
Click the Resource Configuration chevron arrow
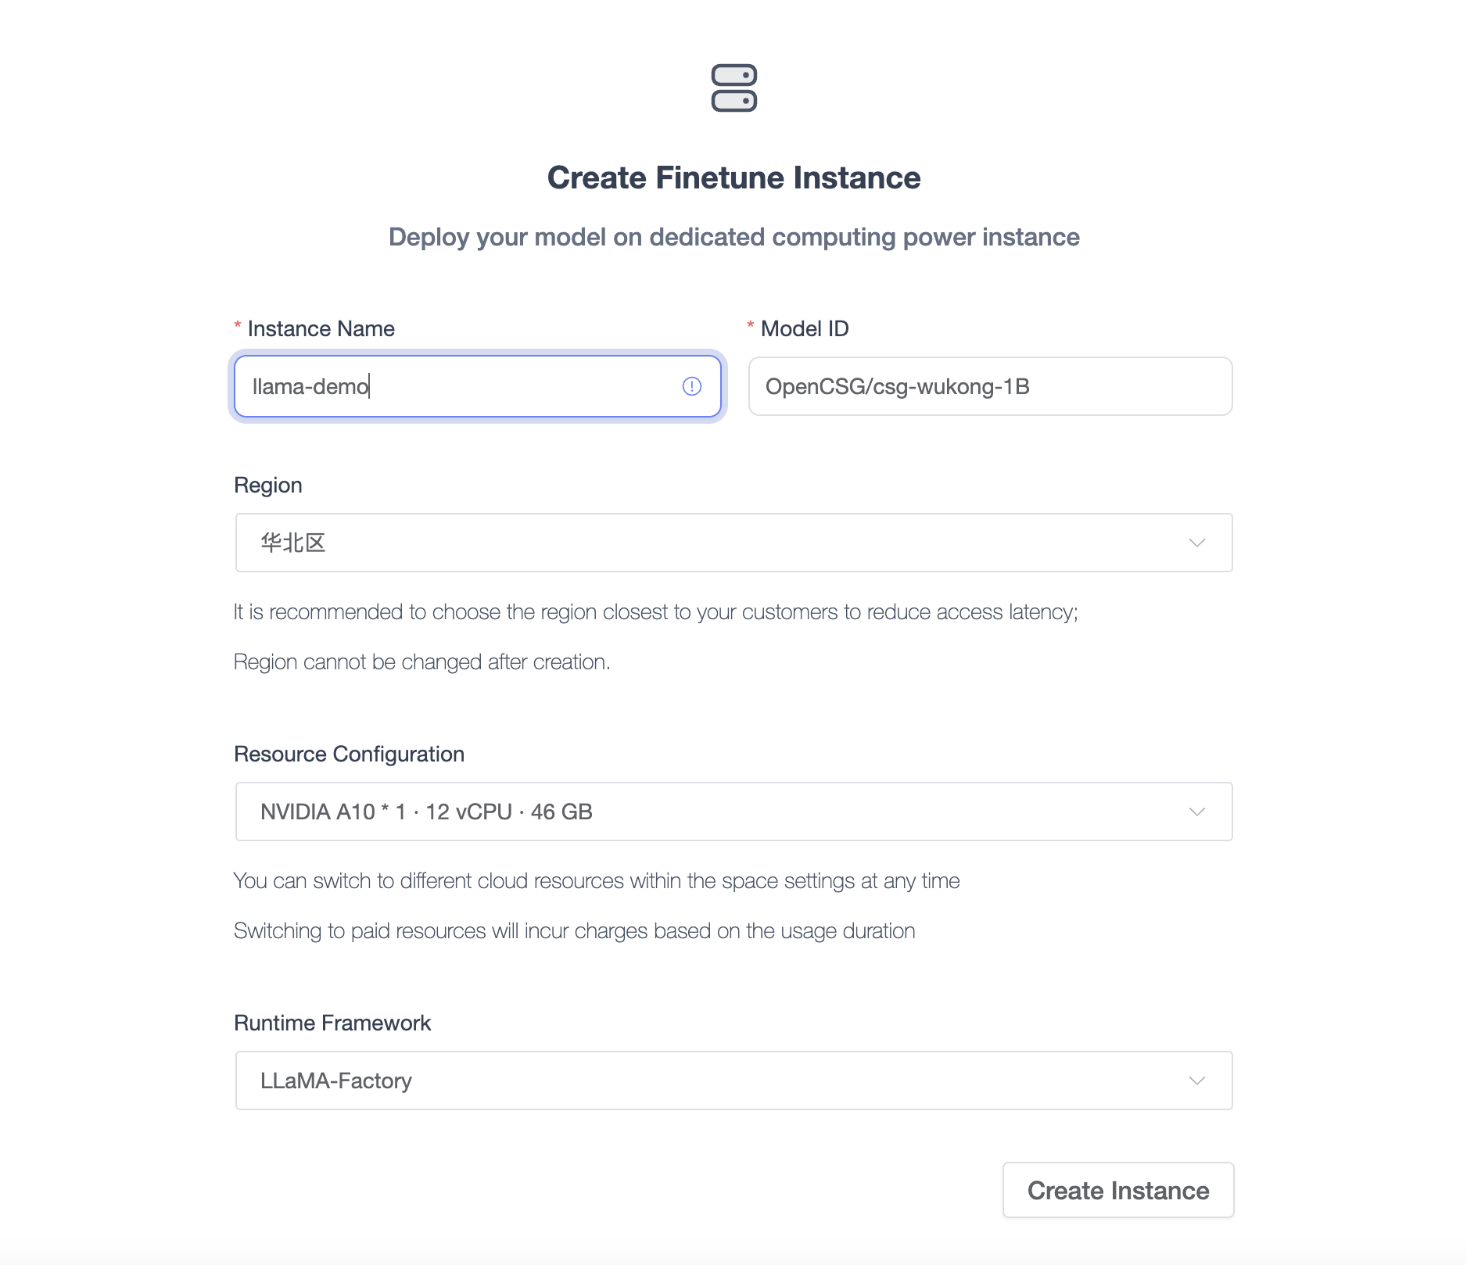[1196, 812]
